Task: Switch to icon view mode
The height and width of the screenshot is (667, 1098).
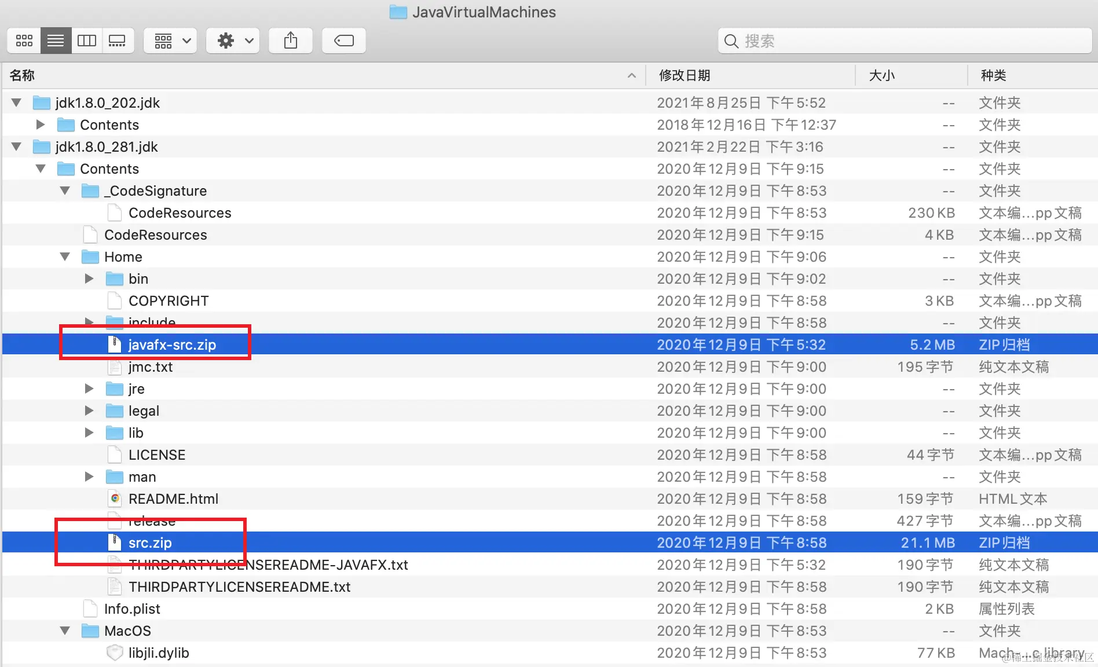Action: [24, 41]
